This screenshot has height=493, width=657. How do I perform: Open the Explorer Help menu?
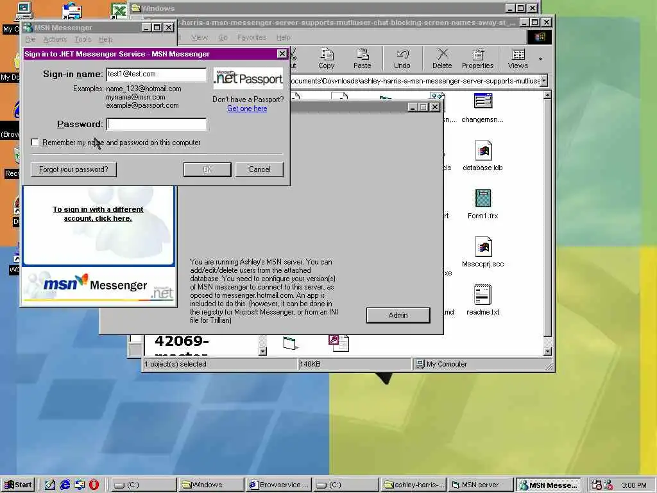[x=283, y=37]
